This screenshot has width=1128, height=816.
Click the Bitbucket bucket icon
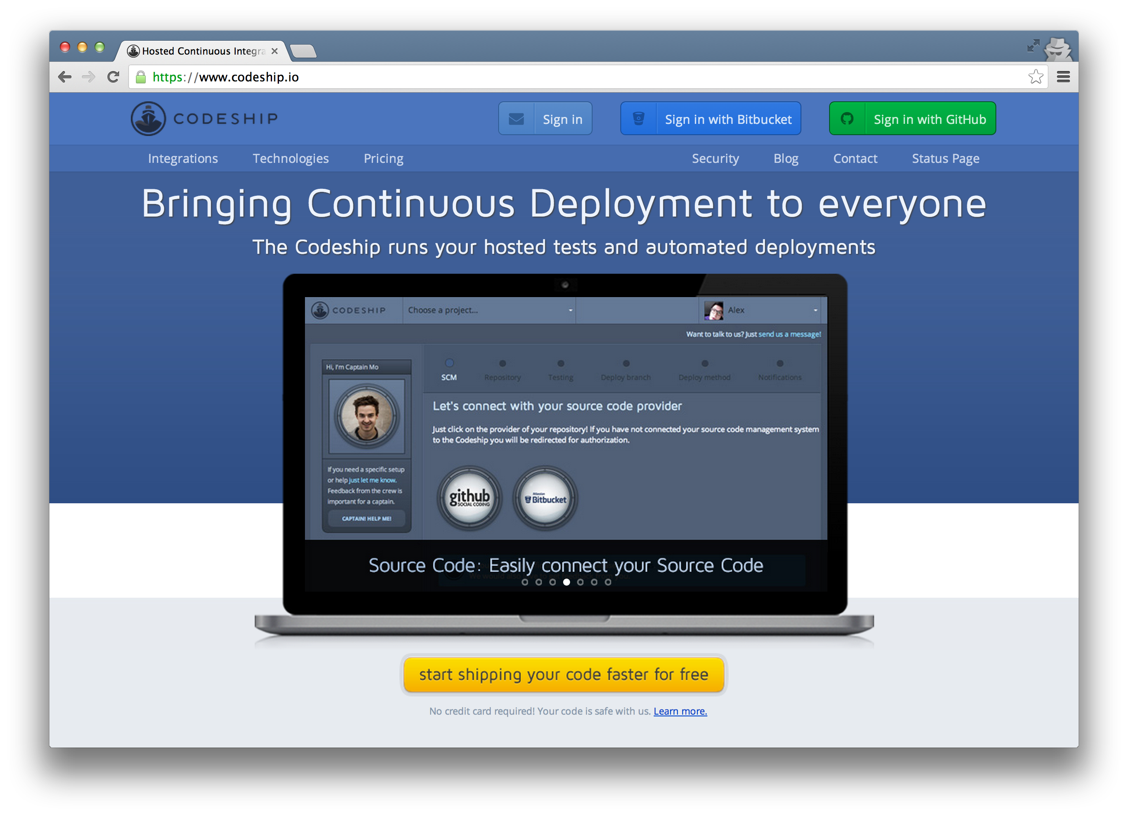click(x=639, y=119)
